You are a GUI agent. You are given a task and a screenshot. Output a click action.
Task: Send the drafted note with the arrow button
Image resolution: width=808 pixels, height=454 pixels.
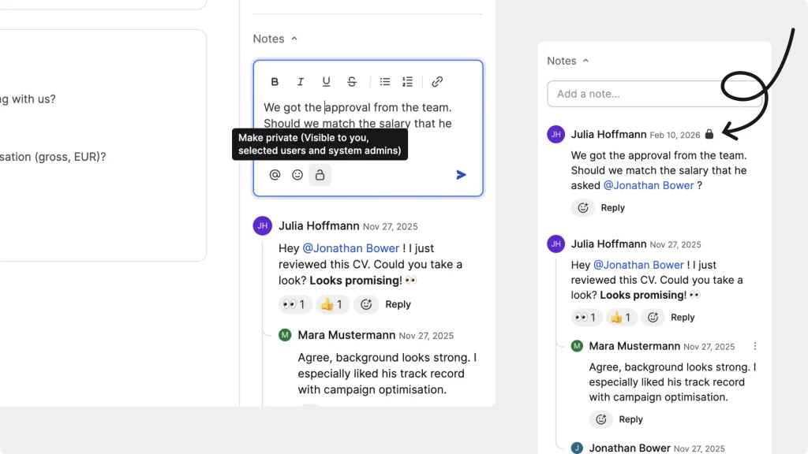pos(461,174)
